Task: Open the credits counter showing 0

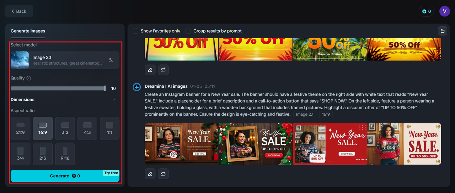Action: click(x=426, y=11)
